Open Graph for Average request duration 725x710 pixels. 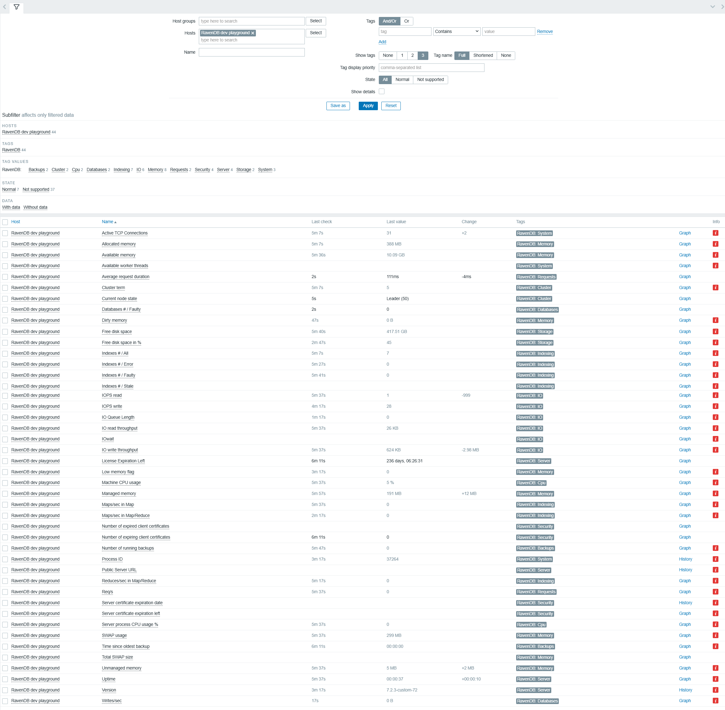[685, 277]
